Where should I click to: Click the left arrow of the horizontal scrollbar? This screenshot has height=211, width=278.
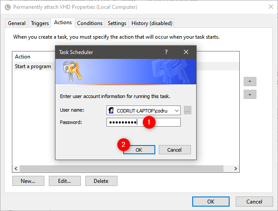pos(16,168)
